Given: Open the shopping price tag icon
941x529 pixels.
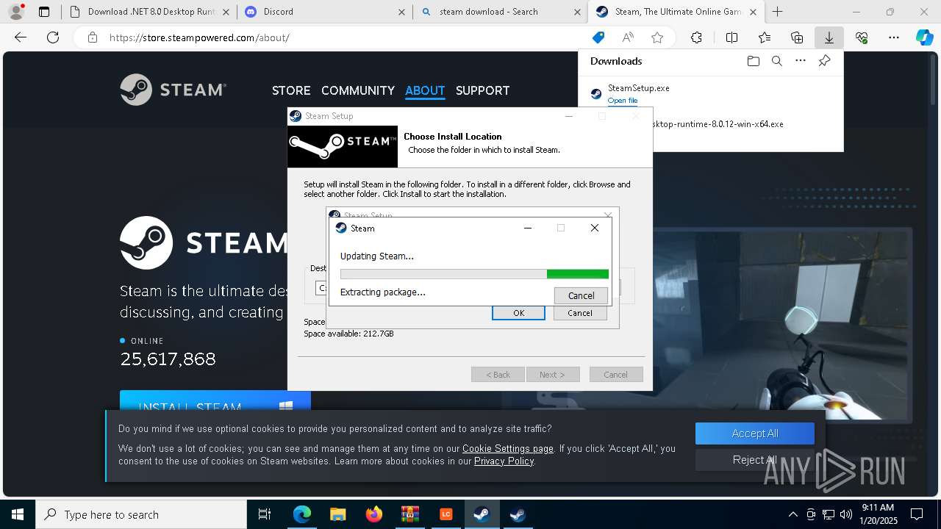Looking at the screenshot, I should click(598, 37).
